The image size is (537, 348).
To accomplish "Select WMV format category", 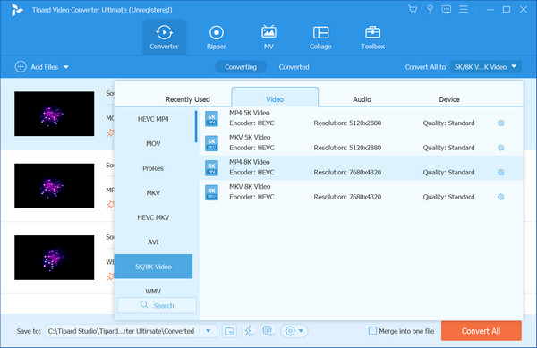I will 153,291.
